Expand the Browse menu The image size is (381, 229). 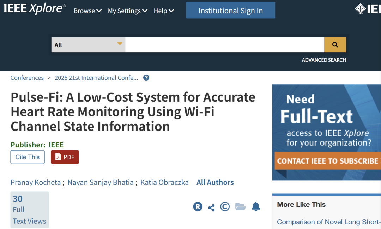coord(87,11)
